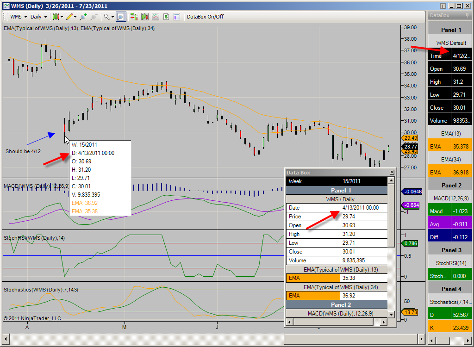Click chart horizontal scrollbar right arrow
474x347 pixels.
point(422,338)
